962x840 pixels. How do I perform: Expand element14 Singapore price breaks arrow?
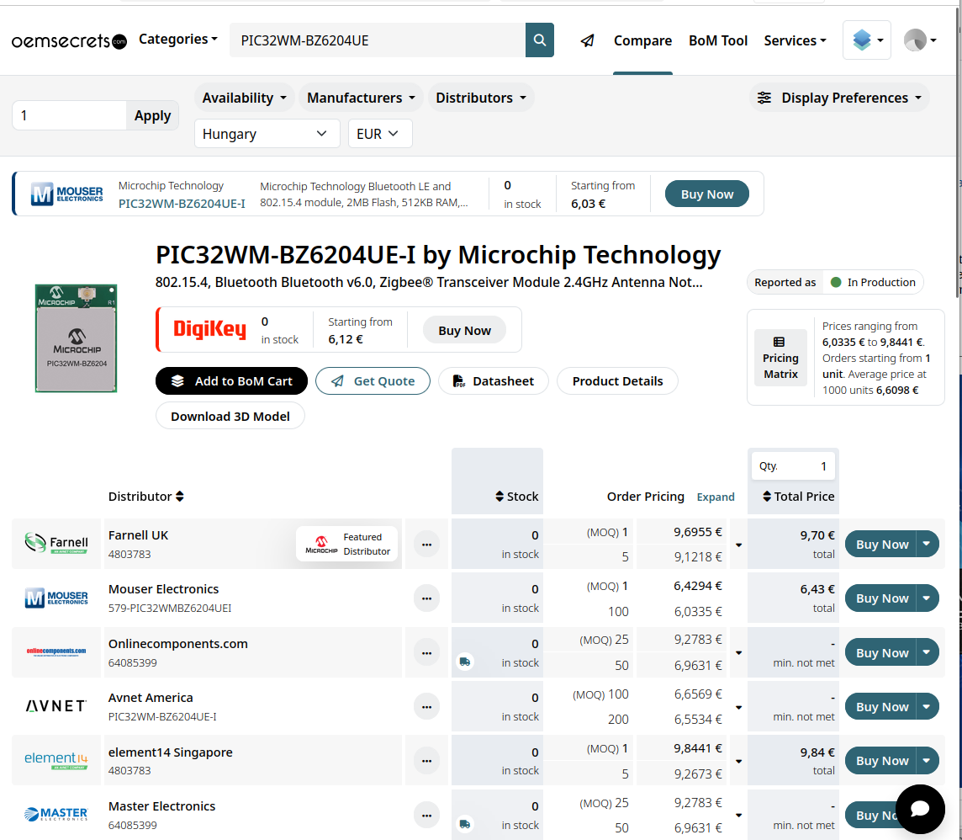(x=738, y=762)
